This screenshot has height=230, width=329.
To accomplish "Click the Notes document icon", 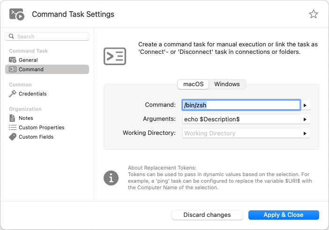I will [13, 118].
